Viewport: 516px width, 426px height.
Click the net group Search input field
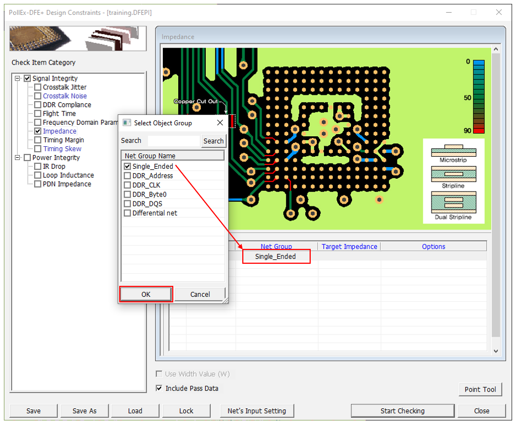173,141
